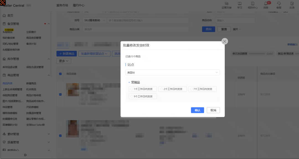This screenshot has width=299, height=159.
Task: Expand the 素材管理 section chevron
Action: pos(49,134)
